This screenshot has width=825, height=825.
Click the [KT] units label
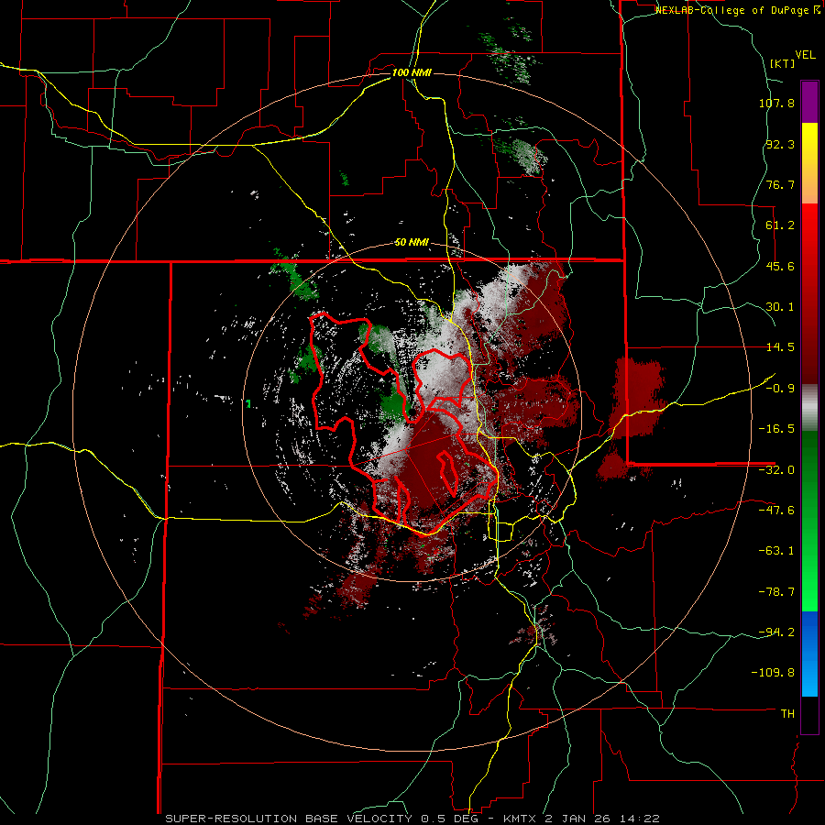point(783,63)
